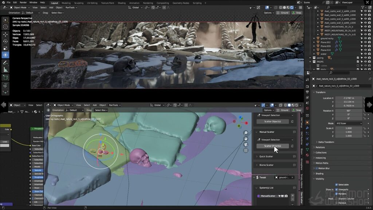The image size is (373, 210).
Task: Toggle Show In Renders checkbox
Action: pos(336,194)
